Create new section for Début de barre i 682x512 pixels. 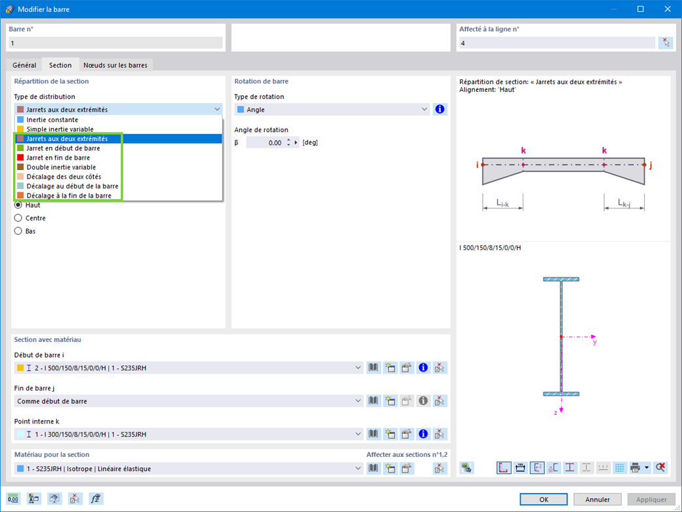coord(390,368)
